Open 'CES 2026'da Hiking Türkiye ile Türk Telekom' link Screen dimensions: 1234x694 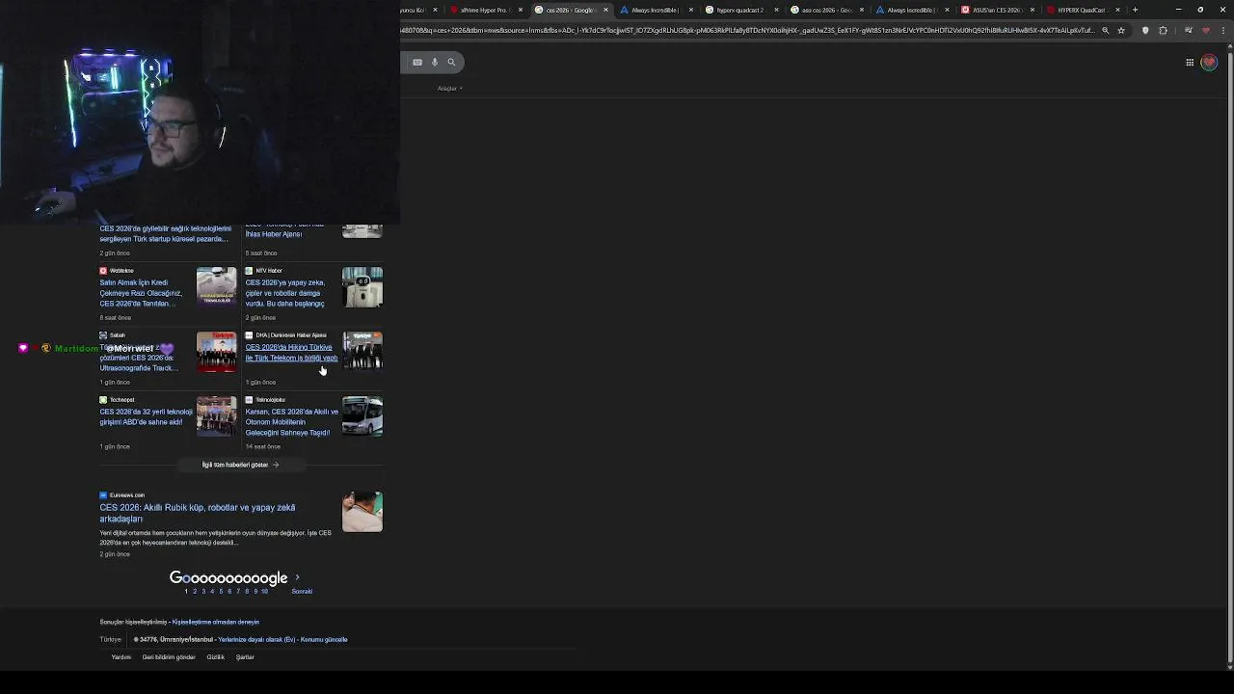(x=291, y=353)
